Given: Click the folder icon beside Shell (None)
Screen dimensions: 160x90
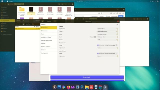Looking at the screenshot, I should click(95, 37).
